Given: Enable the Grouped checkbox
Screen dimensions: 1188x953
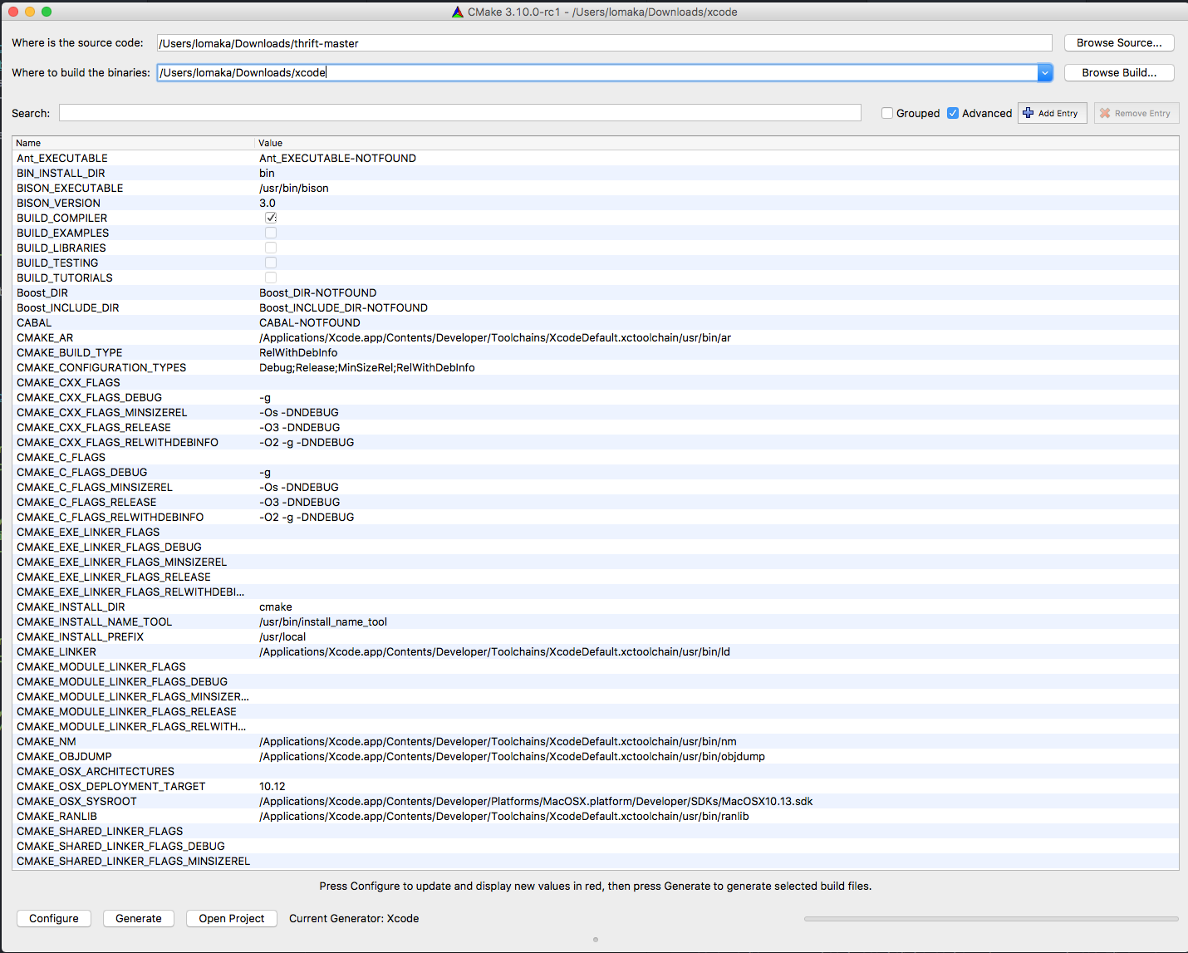Looking at the screenshot, I should click(887, 113).
